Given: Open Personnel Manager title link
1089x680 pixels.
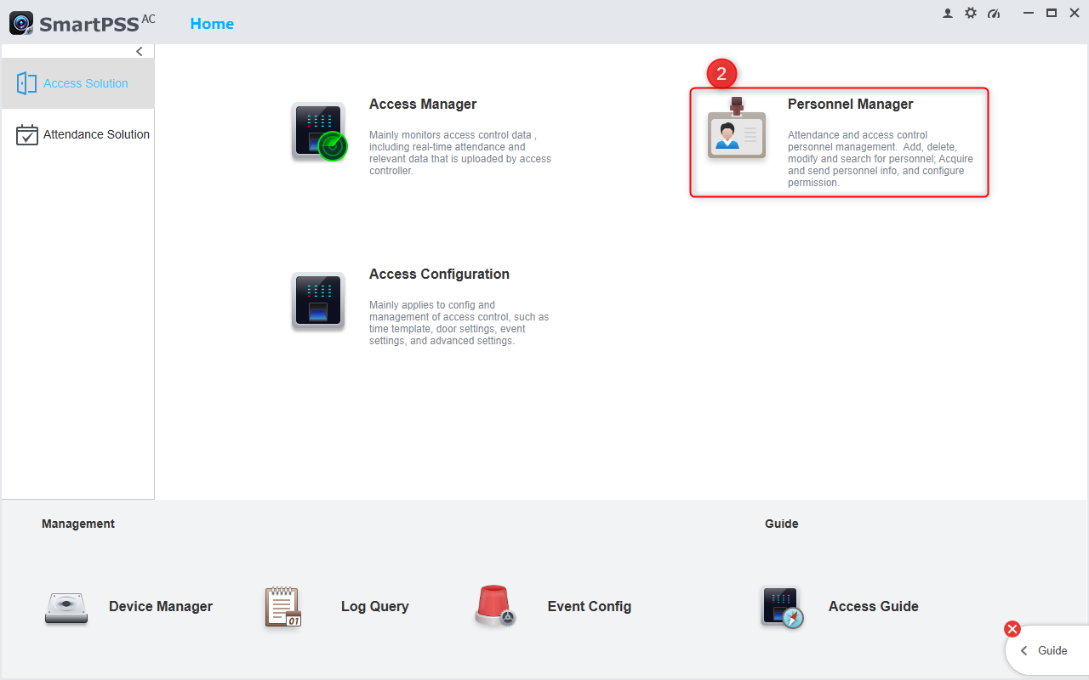Looking at the screenshot, I should (851, 104).
